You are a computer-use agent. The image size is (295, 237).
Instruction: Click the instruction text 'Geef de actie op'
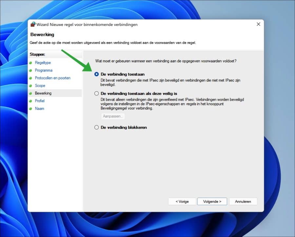pyautogui.click(x=113, y=43)
